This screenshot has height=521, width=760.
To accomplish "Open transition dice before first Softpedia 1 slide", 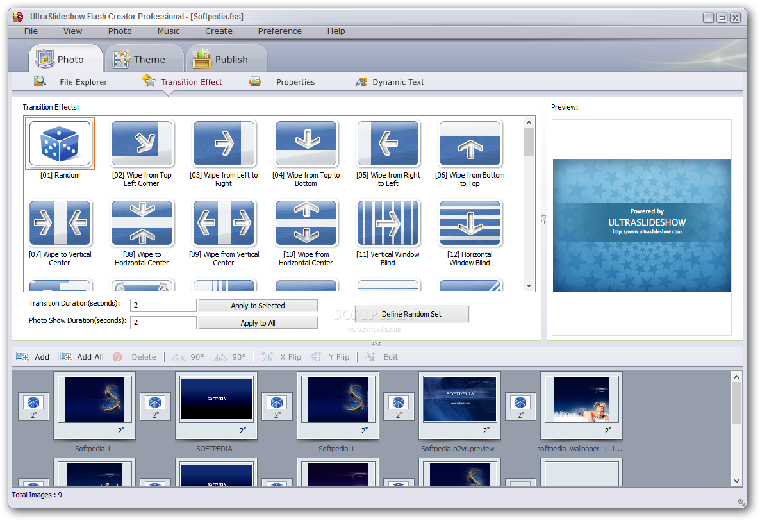I will (x=33, y=406).
